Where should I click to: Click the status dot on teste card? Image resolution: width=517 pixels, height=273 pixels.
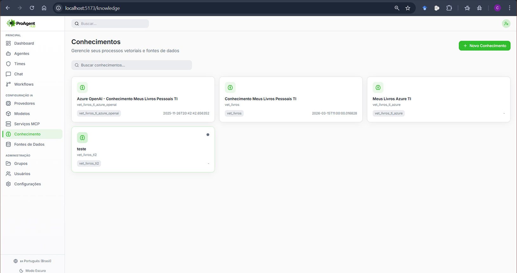pos(208,135)
